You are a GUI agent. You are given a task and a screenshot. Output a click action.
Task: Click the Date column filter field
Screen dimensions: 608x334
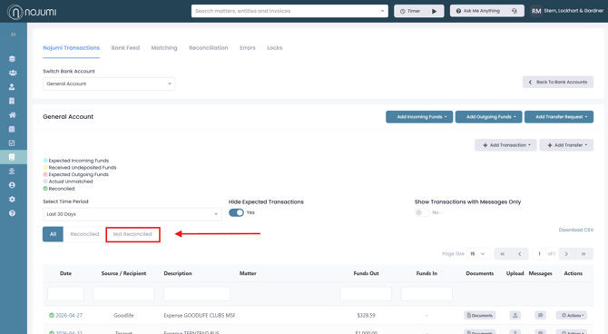coord(65,294)
